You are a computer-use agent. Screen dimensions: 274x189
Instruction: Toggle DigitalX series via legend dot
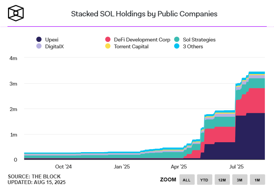(39, 46)
